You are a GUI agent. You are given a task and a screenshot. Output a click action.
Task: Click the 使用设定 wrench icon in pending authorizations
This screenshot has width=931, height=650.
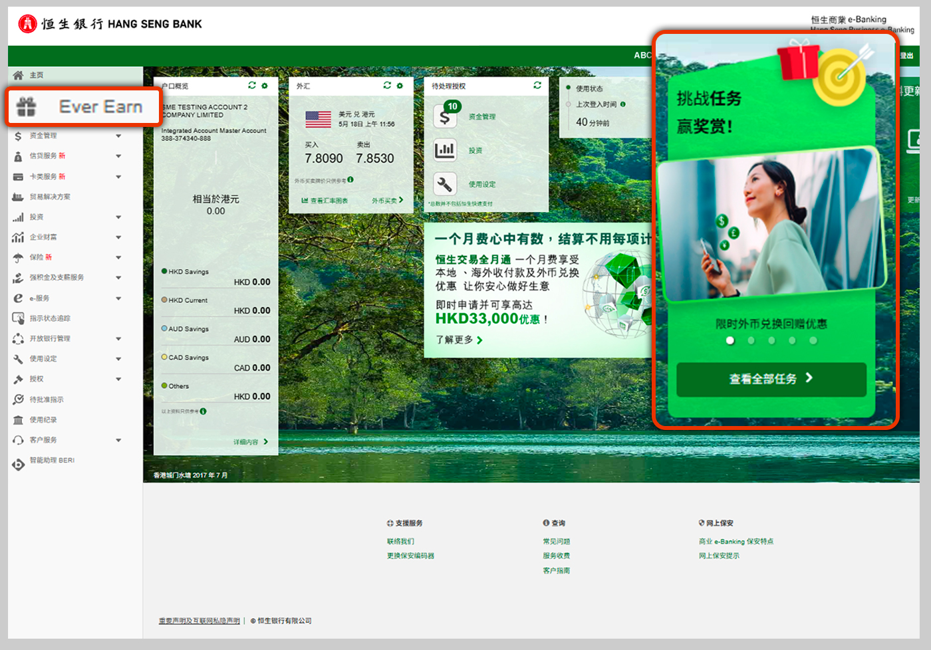(x=445, y=183)
